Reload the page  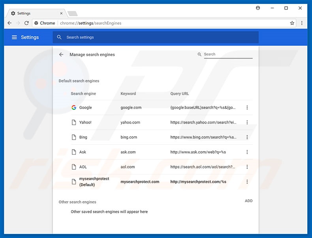click(26, 23)
